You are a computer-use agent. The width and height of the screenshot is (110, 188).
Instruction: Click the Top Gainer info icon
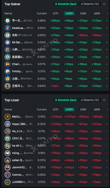tap(104, 4)
